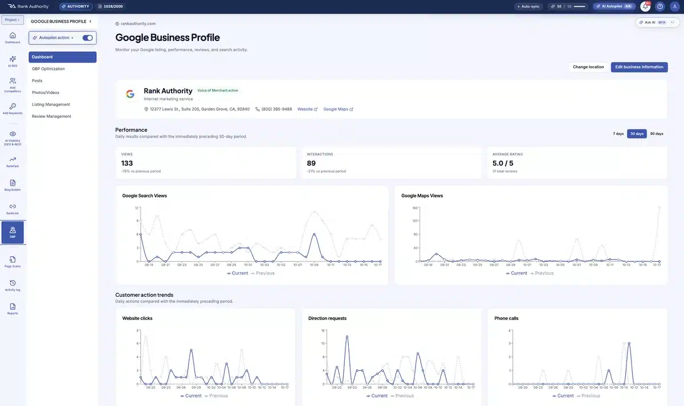Click the phone icon by (800) 395-9488
The image size is (684, 406).
[258, 109]
